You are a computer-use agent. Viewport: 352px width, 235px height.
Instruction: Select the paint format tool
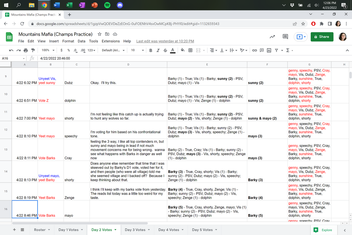click(33, 50)
